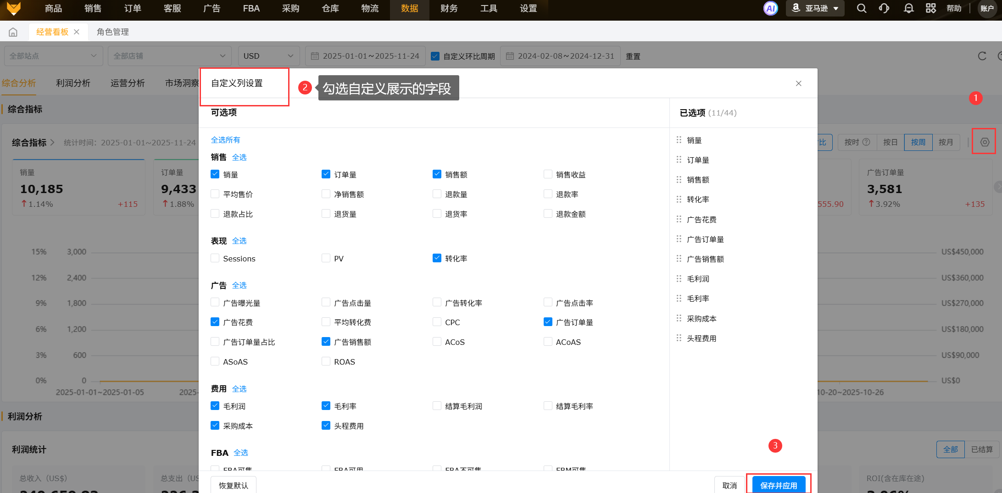This screenshot has height=493, width=1002.
Task: Click the customer support headset icon
Action: [x=884, y=8]
